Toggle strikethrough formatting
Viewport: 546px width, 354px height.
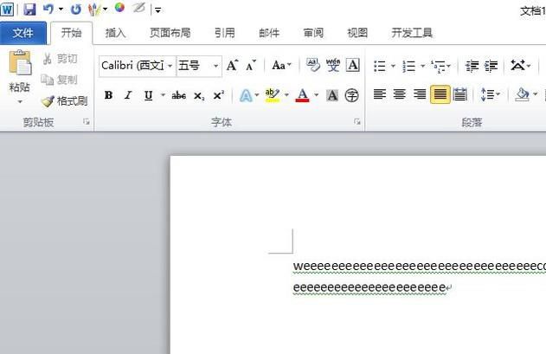point(178,95)
